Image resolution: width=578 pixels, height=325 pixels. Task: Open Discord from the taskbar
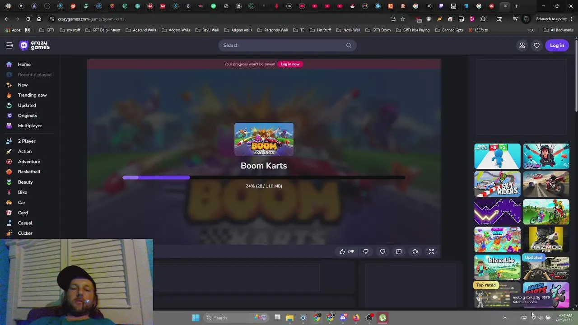tap(343, 318)
